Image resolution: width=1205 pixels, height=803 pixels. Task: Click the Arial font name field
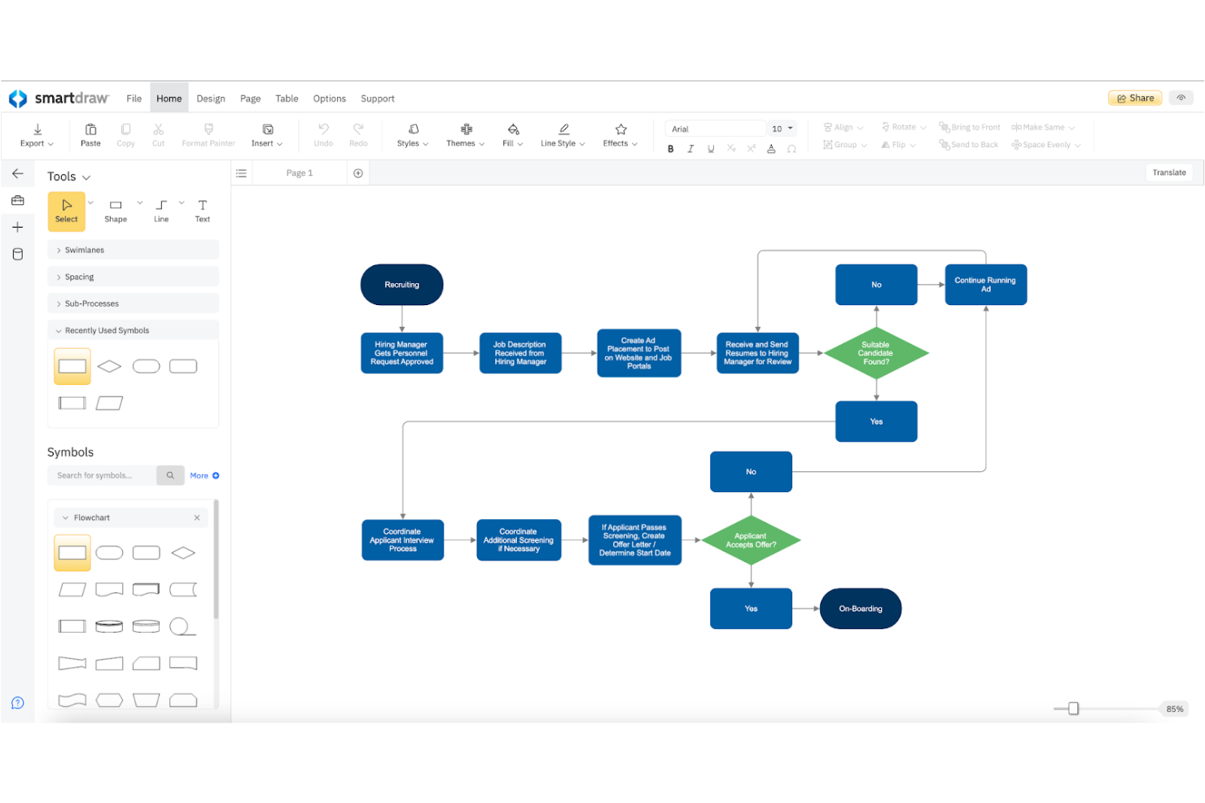pyautogui.click(x=715, y=129)
